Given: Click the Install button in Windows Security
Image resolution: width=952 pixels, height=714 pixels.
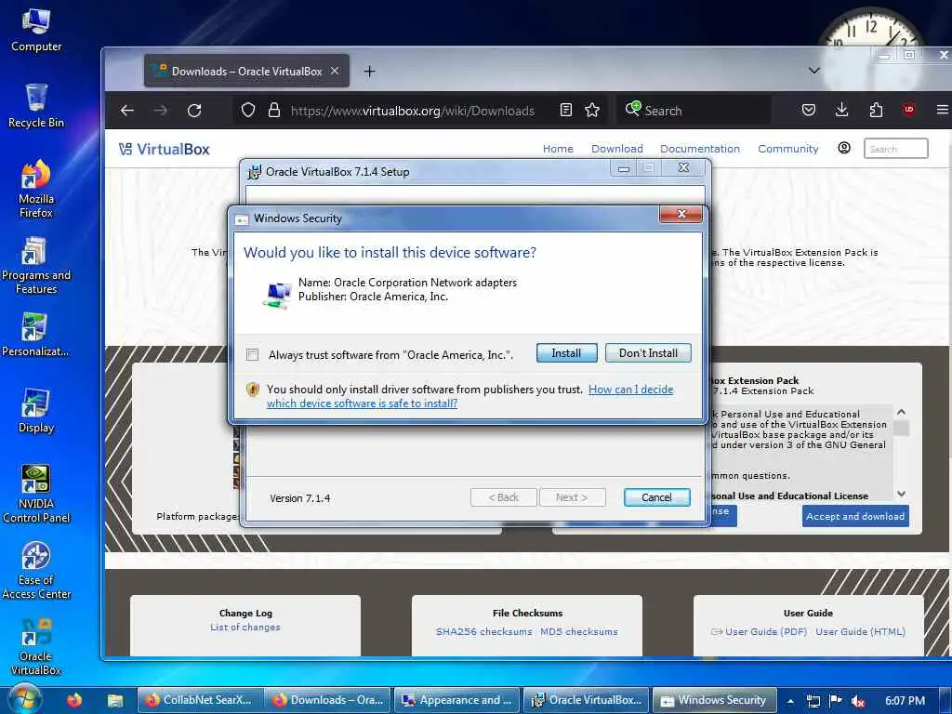Looking at the screenshot, I should pos(566,352).
